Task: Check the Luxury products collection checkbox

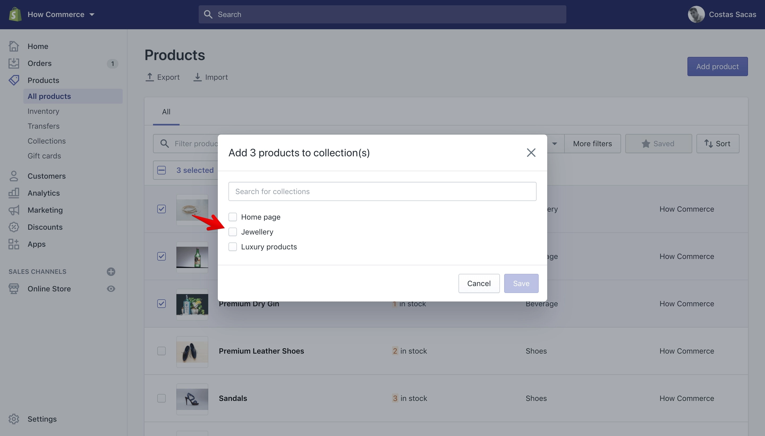Action: pyautogui.click(x=232, y=247)
